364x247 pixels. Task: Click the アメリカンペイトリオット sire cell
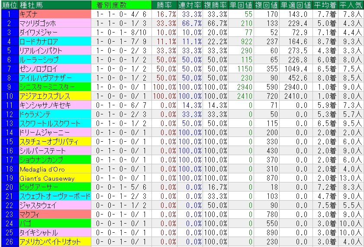[x=55, y=242]
